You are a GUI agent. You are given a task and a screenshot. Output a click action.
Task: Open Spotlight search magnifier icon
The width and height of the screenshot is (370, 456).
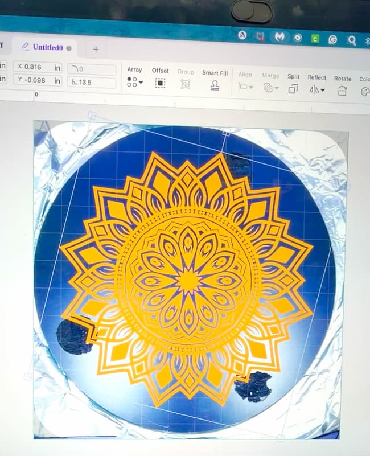(352, 40)
